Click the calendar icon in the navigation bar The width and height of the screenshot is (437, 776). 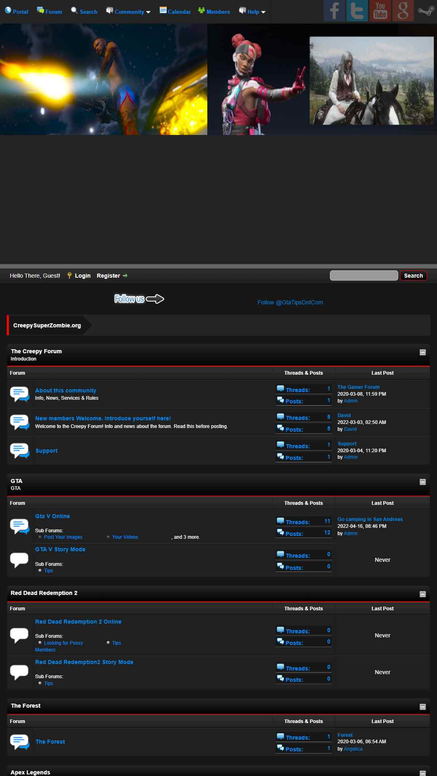pyautogui.click(x=163, y=10)
